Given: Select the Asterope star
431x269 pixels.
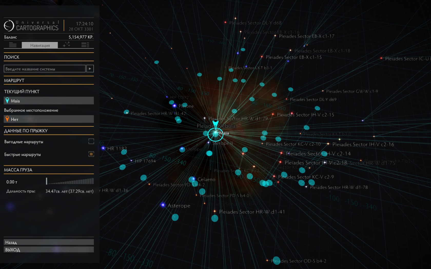Looking at the screenshot, I should coord(163,205).
